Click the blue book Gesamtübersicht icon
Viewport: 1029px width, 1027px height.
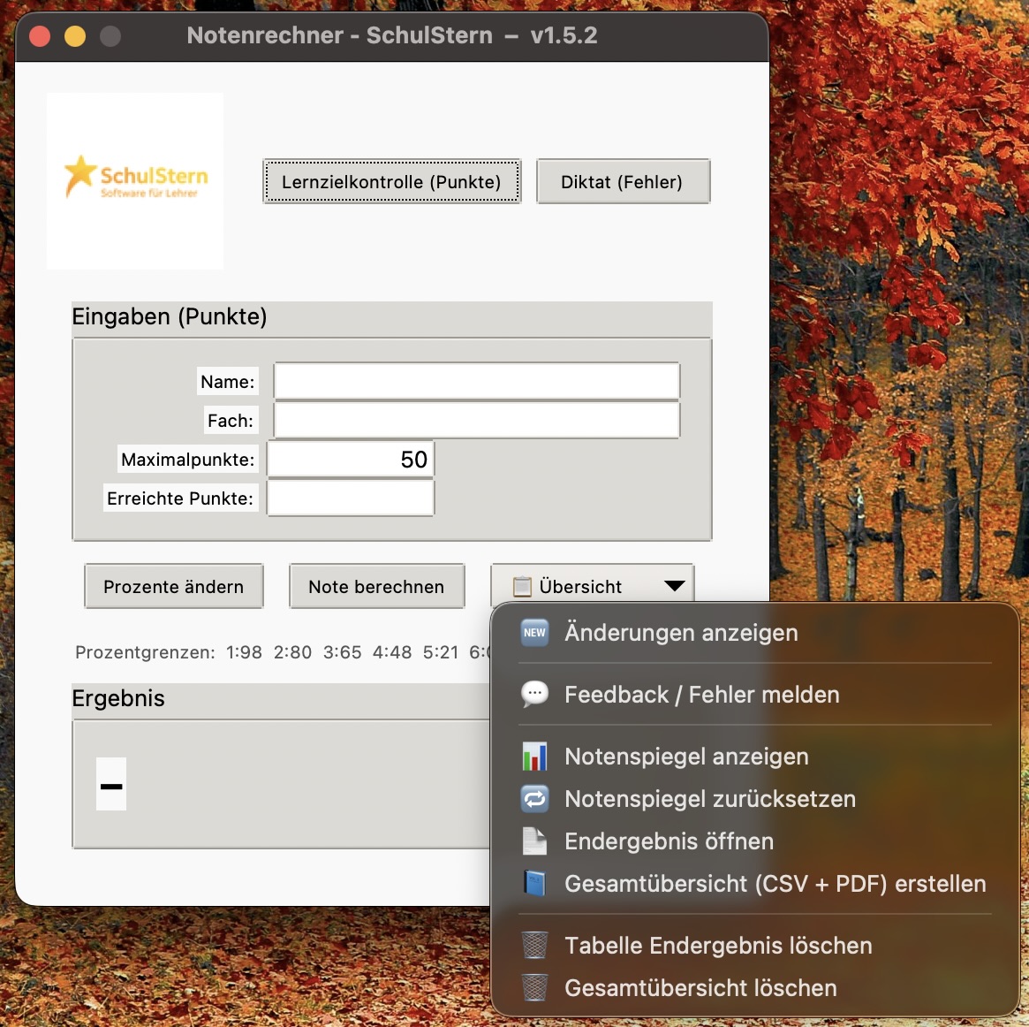(534, 884)
